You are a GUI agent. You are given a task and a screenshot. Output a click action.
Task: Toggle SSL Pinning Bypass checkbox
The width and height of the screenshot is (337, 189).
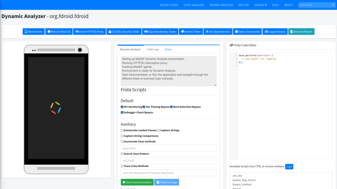click(x=144, y=107)
